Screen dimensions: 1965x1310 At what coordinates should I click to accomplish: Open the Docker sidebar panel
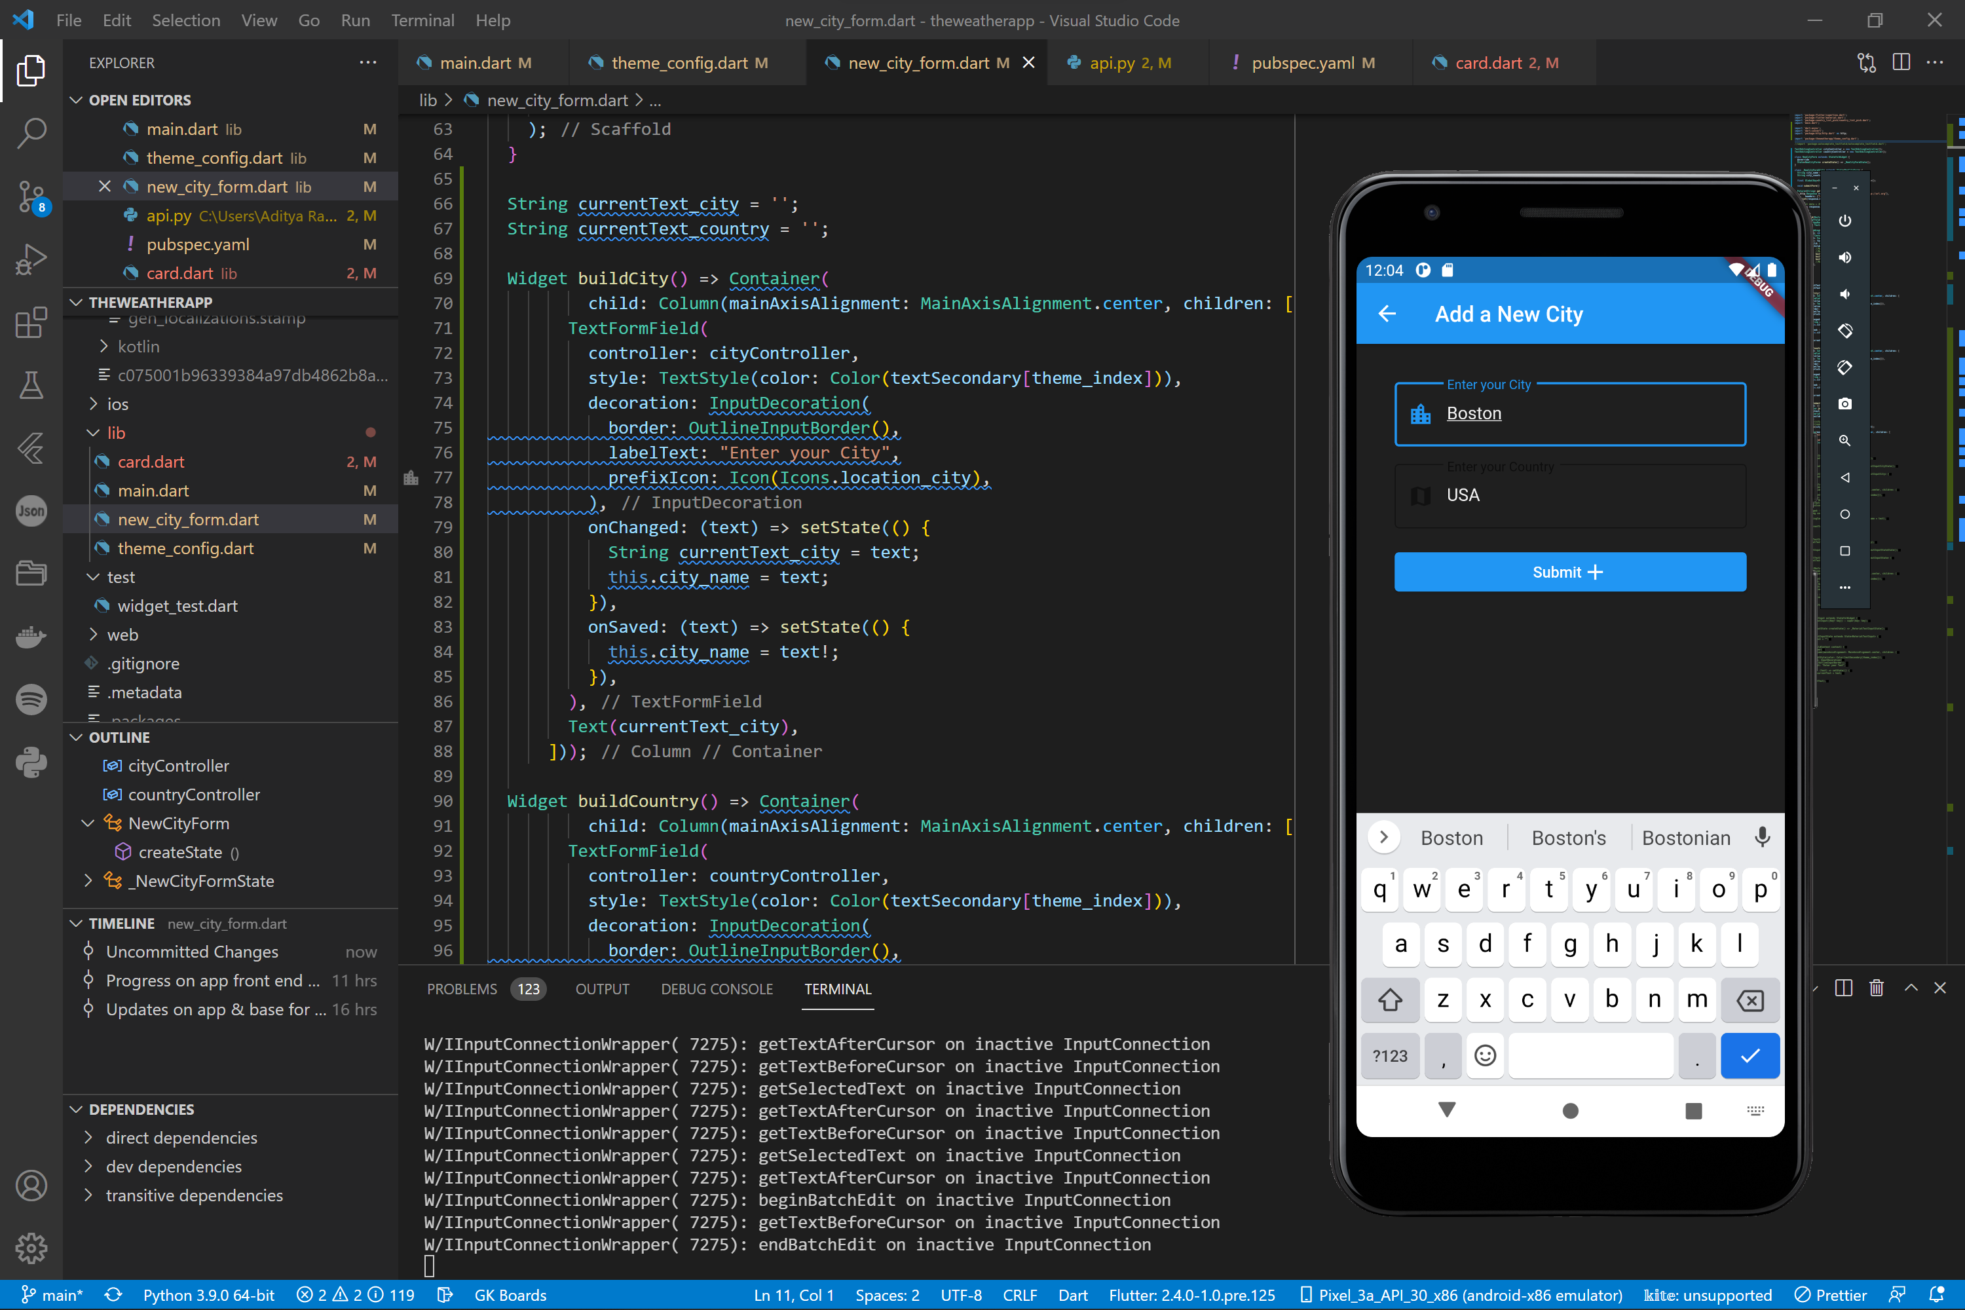click(x=31, y=637)
